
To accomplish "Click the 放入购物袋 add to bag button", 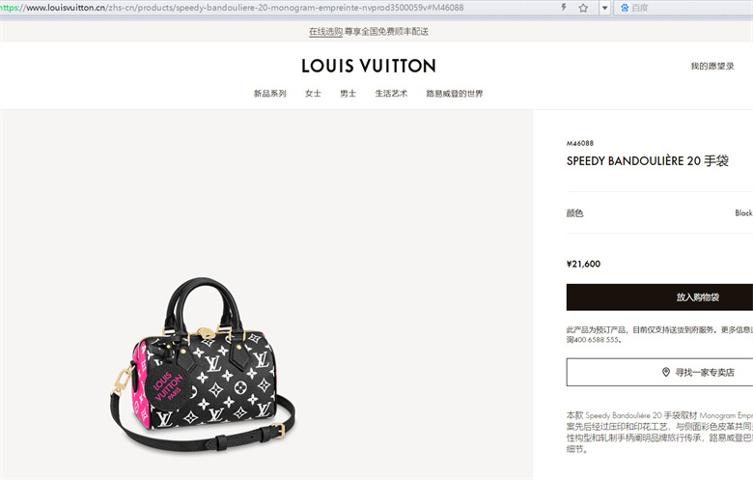I will [x=659, y=296].
